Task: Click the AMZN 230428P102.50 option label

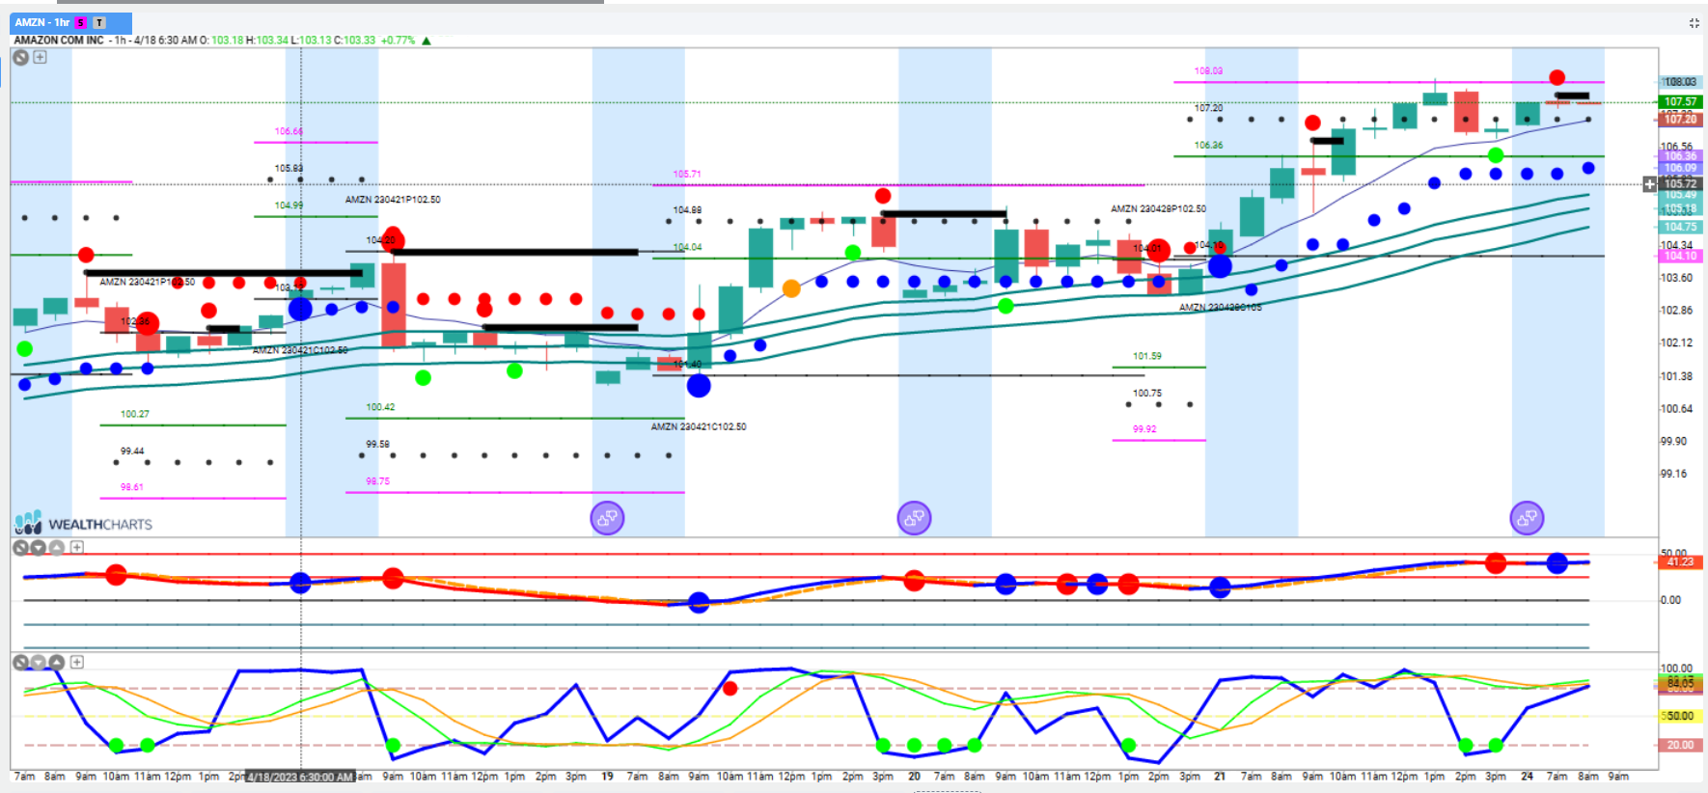Action: click(1158, 208)
